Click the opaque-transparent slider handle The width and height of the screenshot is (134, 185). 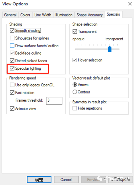(110, 49)
